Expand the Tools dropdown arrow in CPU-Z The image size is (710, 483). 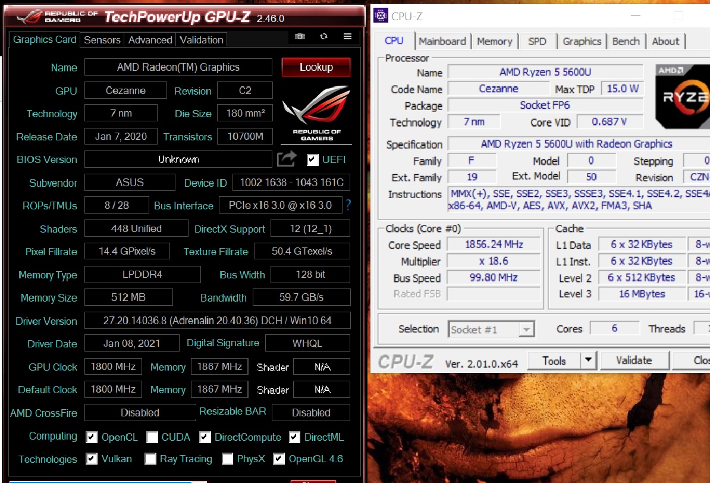pos(588,360)
